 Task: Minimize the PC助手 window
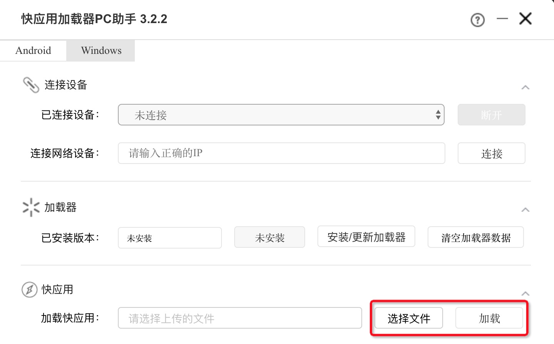click(x=502, y=18)
